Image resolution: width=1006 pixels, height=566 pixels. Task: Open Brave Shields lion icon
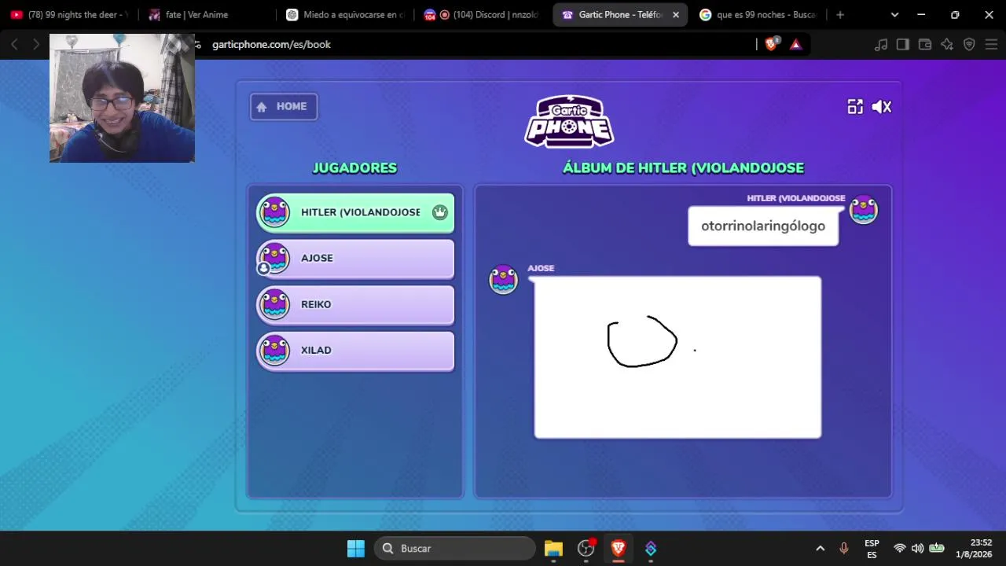point(771,45)
